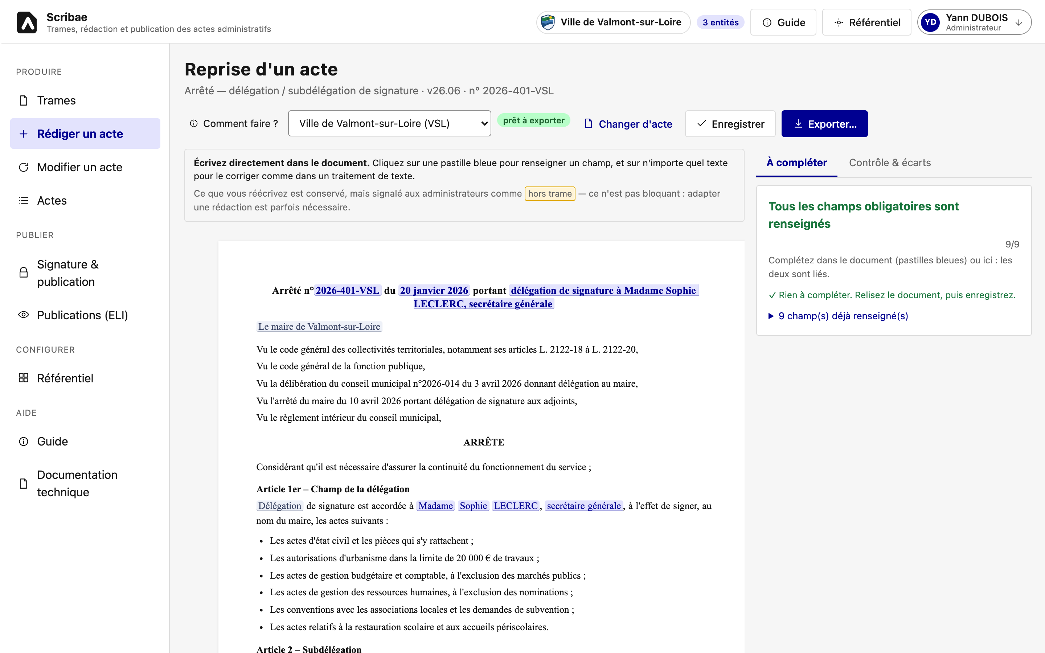This screenshot has height=653, width=1045.
Task: Open Modifier un acte in the sidebar
Action: 85,167
